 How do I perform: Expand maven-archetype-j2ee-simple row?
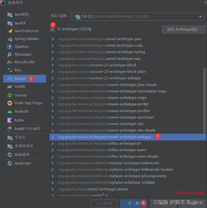pyautogui.click(x=53, y=85)
